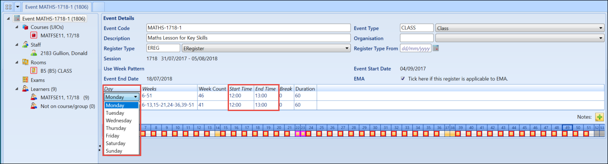Open the window grid view icon
608x164 pixels.
pyautogui.click(x=8, y=7)
